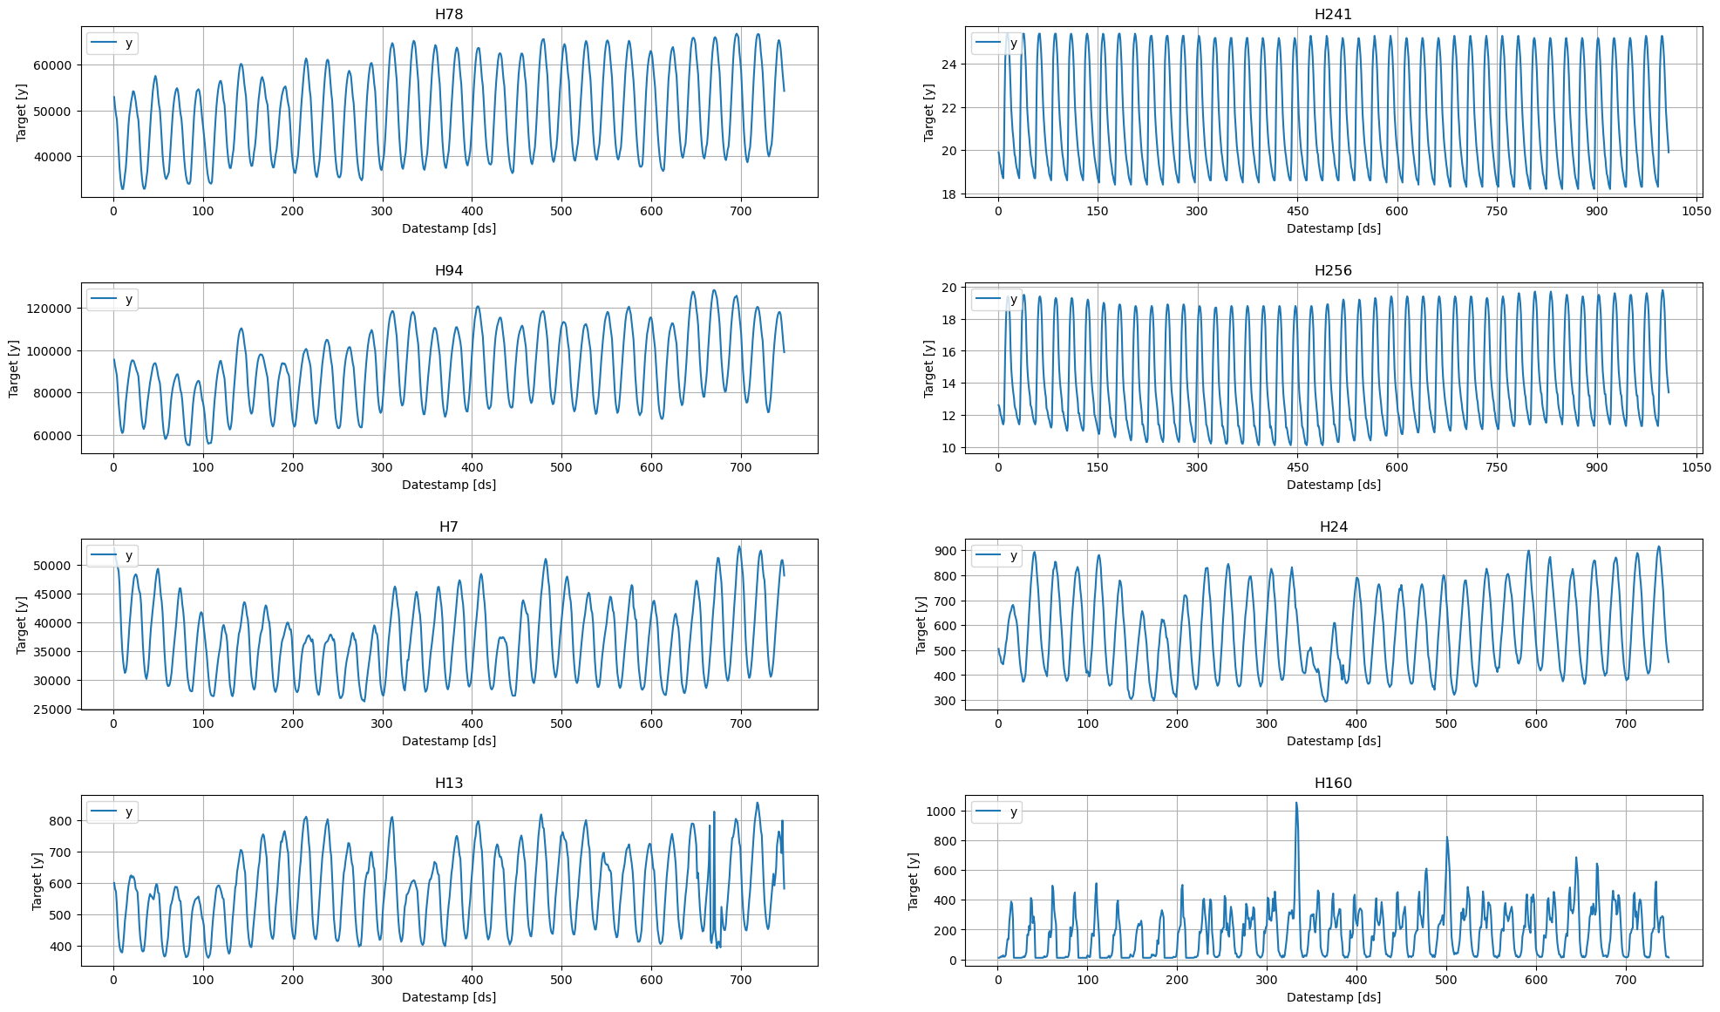Click the H24 subplot title
This screenshot has width=1720, height=1012.
tap(1333, 526)
